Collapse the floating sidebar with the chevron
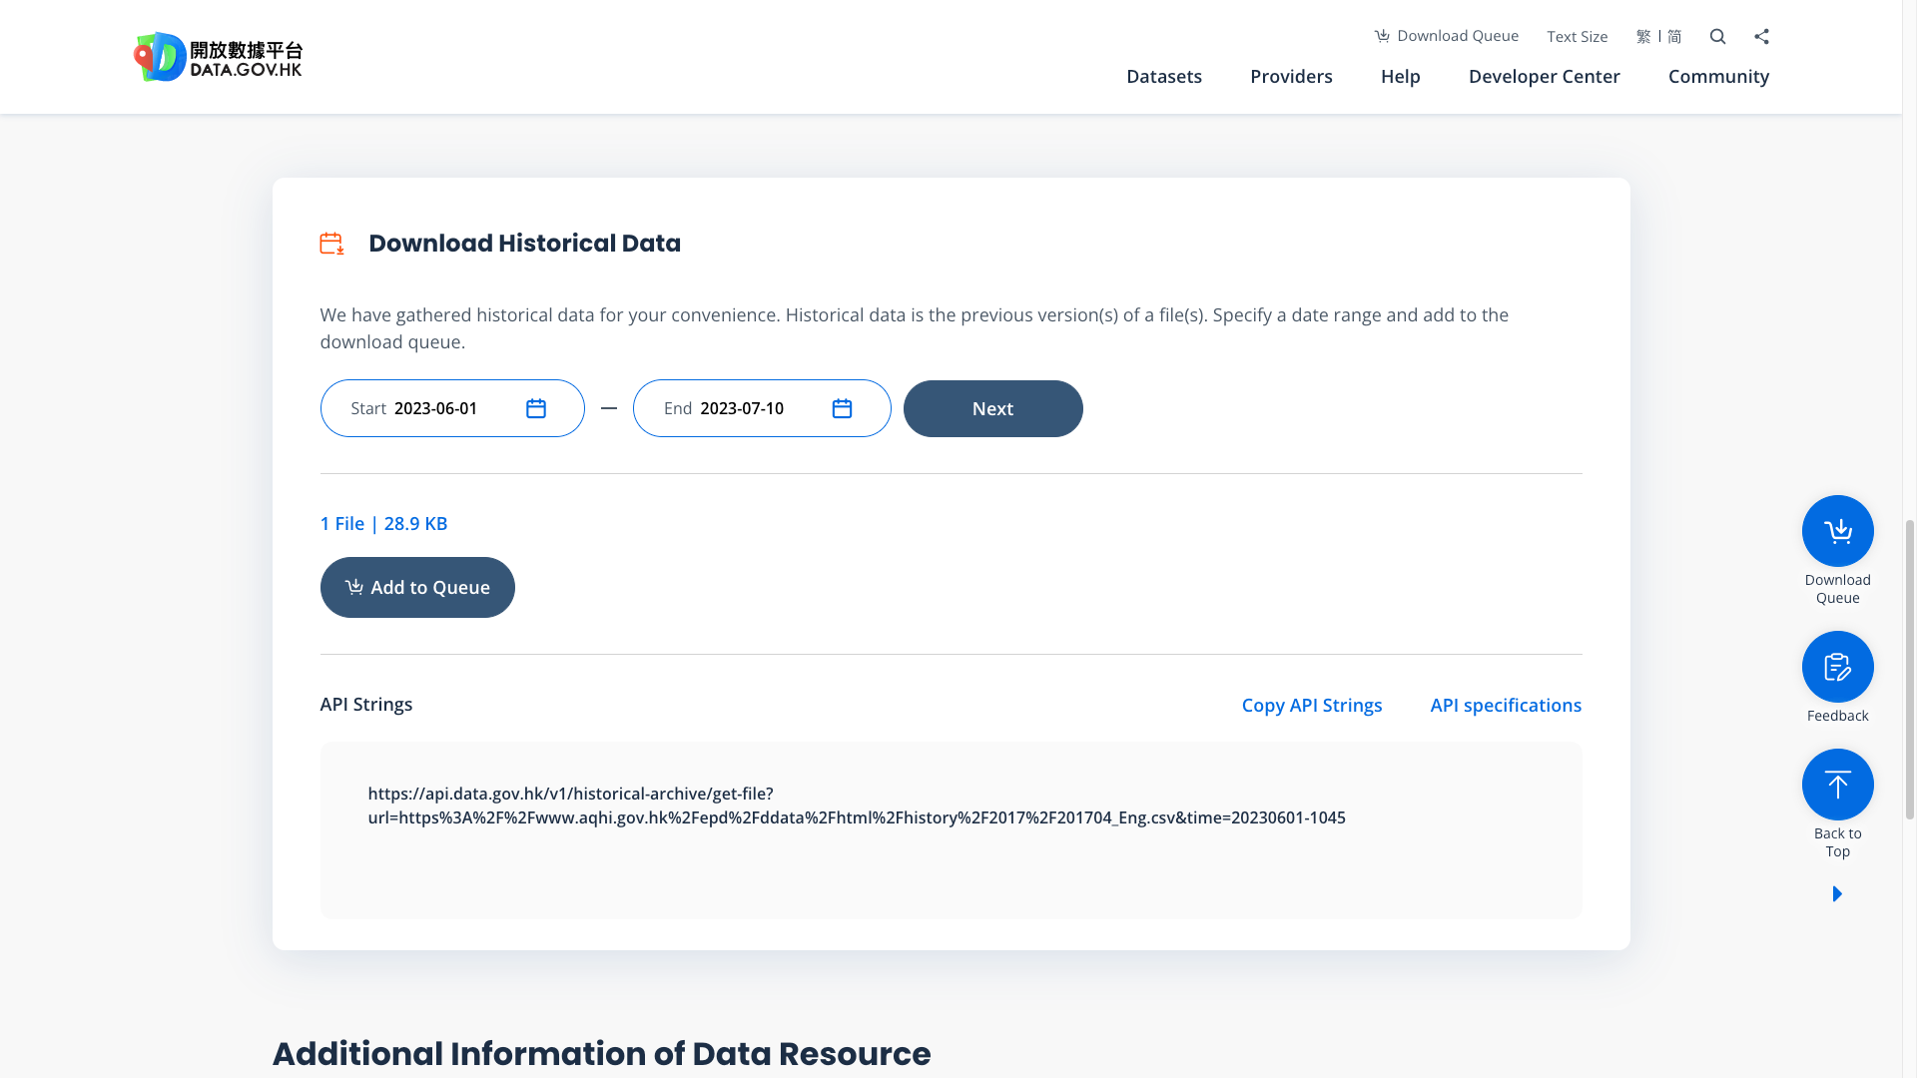This screenshot has width=1917, height=1078. click(x=1837, y=893)
